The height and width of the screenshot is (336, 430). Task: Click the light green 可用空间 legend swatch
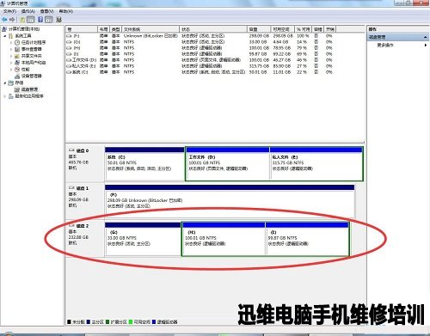(x=131, y=321)
